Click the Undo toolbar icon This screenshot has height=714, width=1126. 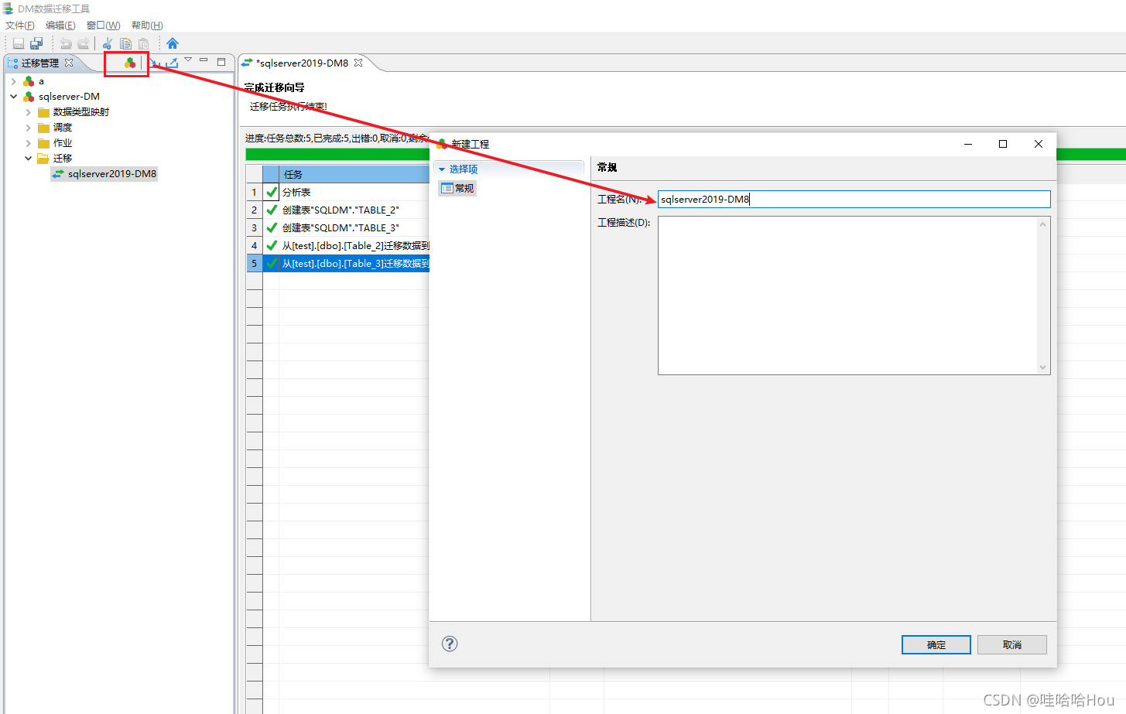click(66, 43)
